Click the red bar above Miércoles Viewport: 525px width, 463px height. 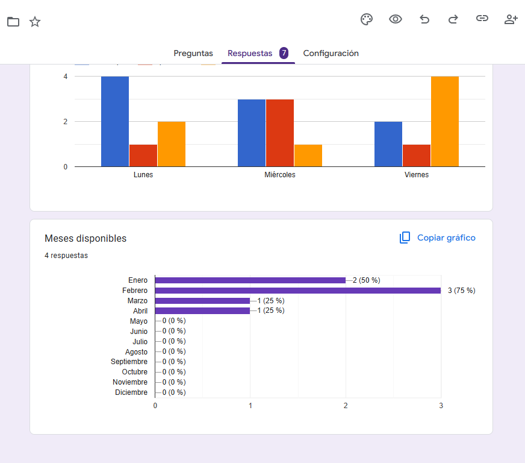(280, 133)
